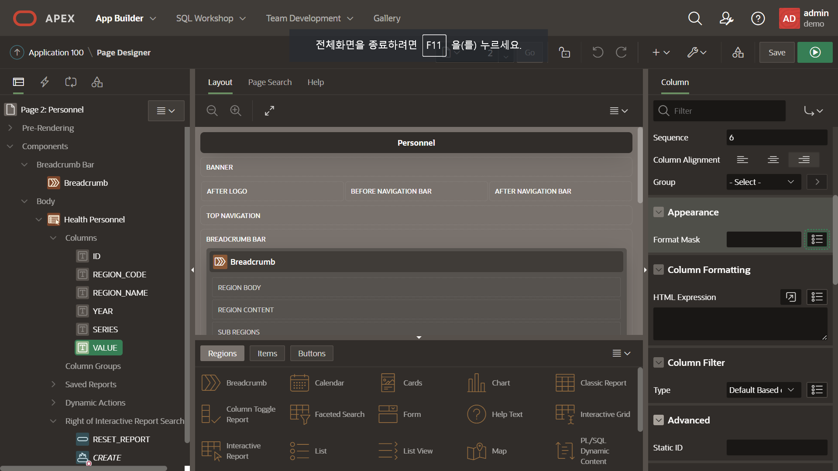This screenshot has height=471, width=838.
Task: Zoom in the layout
Action: point(236,111)
